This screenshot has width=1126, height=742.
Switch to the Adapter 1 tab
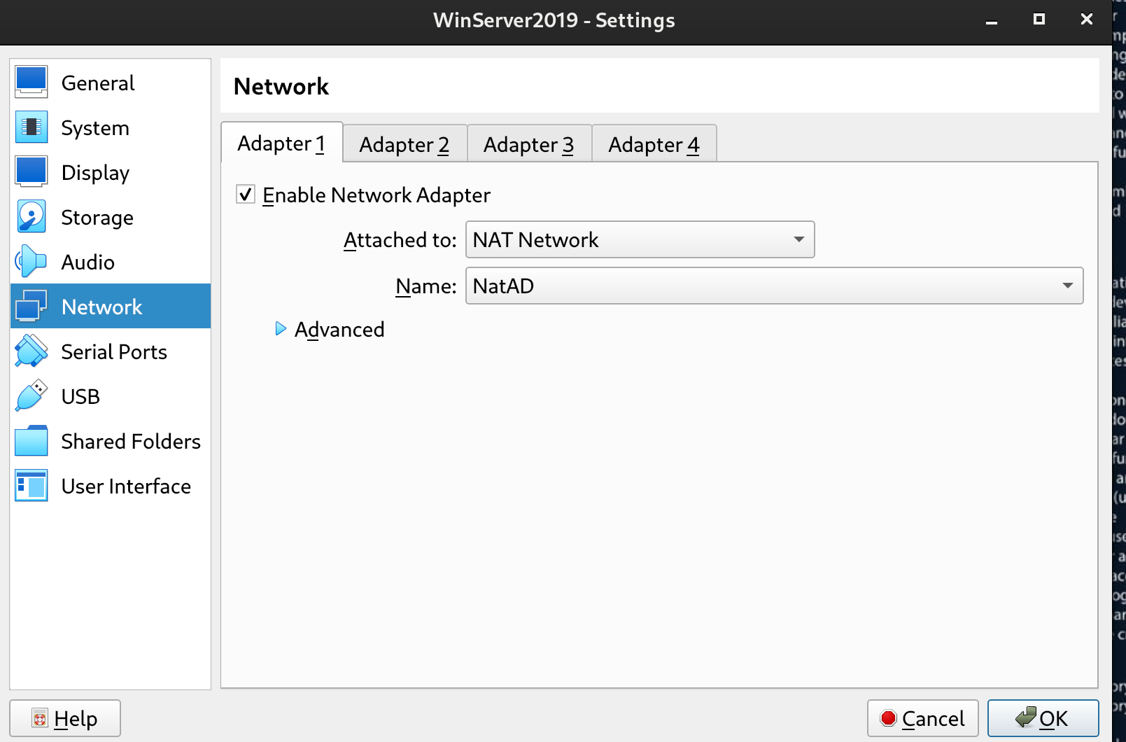pyautogui.click(x=281, y=143)
